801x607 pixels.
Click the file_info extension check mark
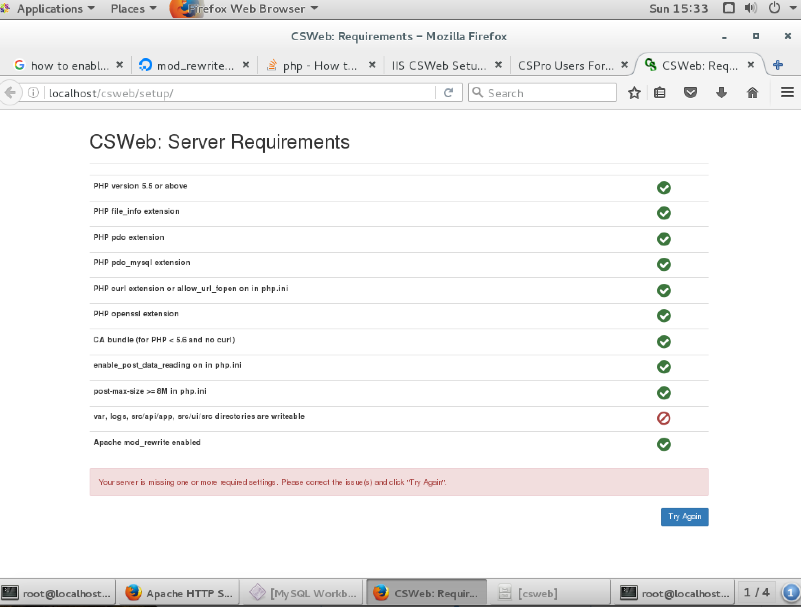(x=664, y=213)
